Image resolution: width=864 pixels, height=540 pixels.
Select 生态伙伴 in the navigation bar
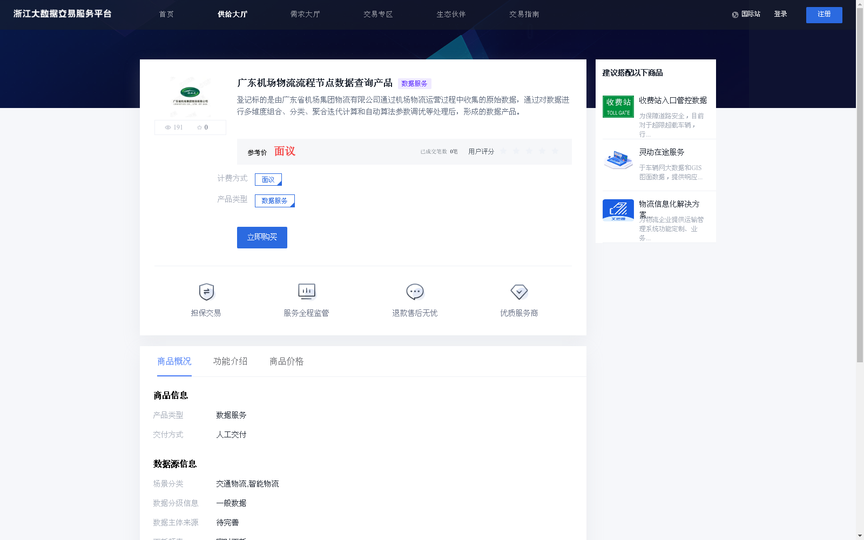point(451,15)
